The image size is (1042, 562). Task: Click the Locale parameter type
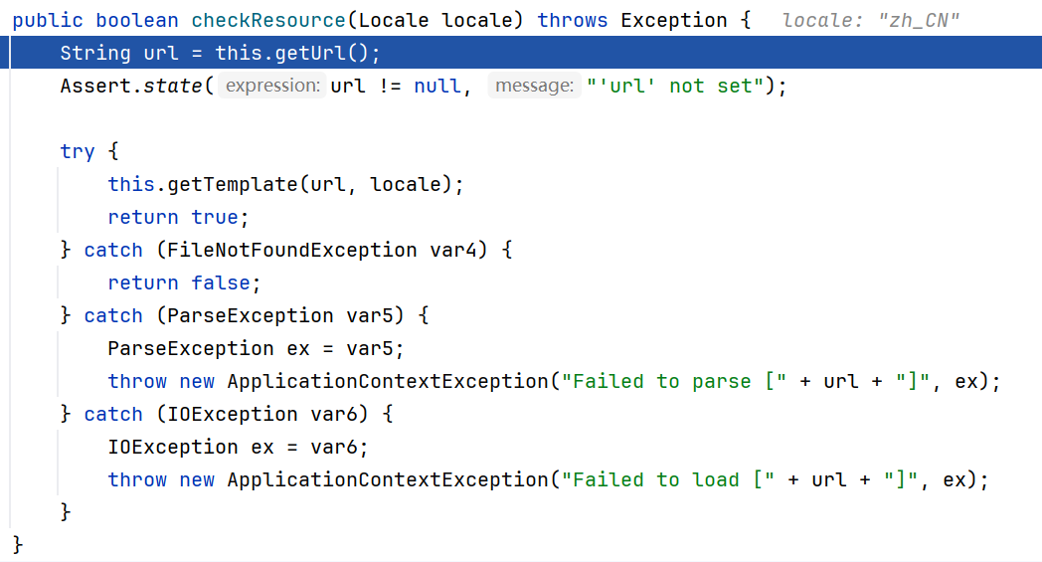point(394,20)
